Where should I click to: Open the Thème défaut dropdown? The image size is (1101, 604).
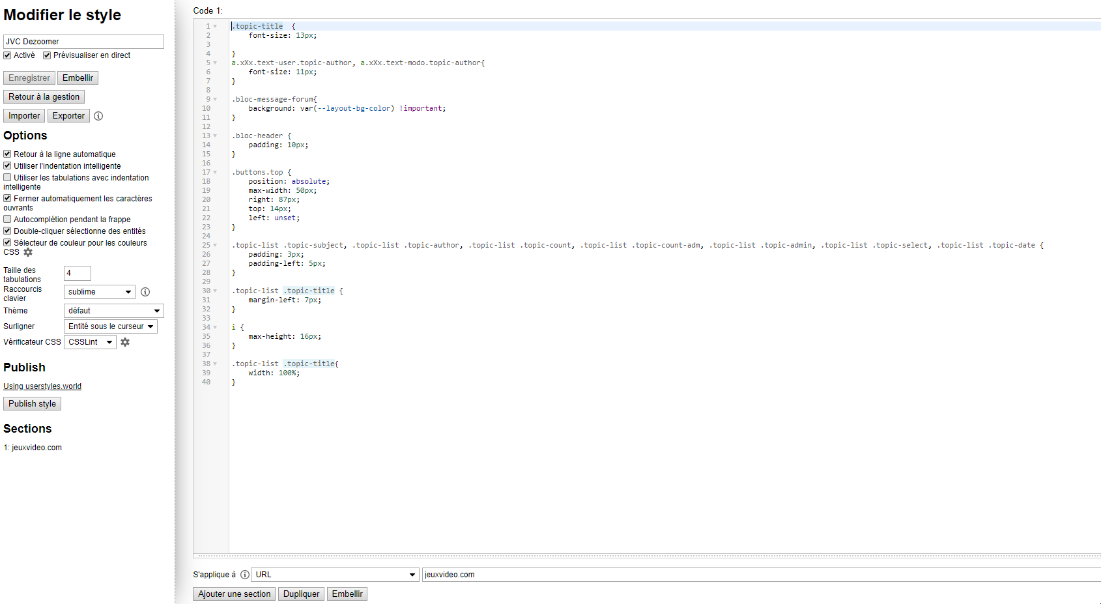pyautogui.click(x=114, y=311)
